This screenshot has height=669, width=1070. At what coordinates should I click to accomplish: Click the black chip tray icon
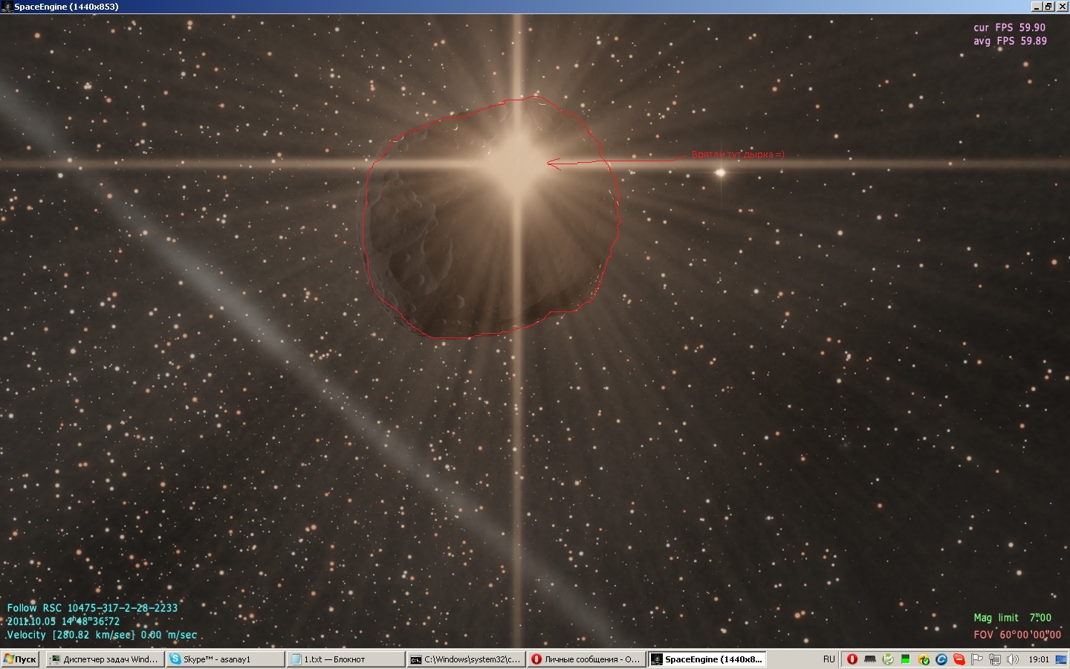pos(870,659)
